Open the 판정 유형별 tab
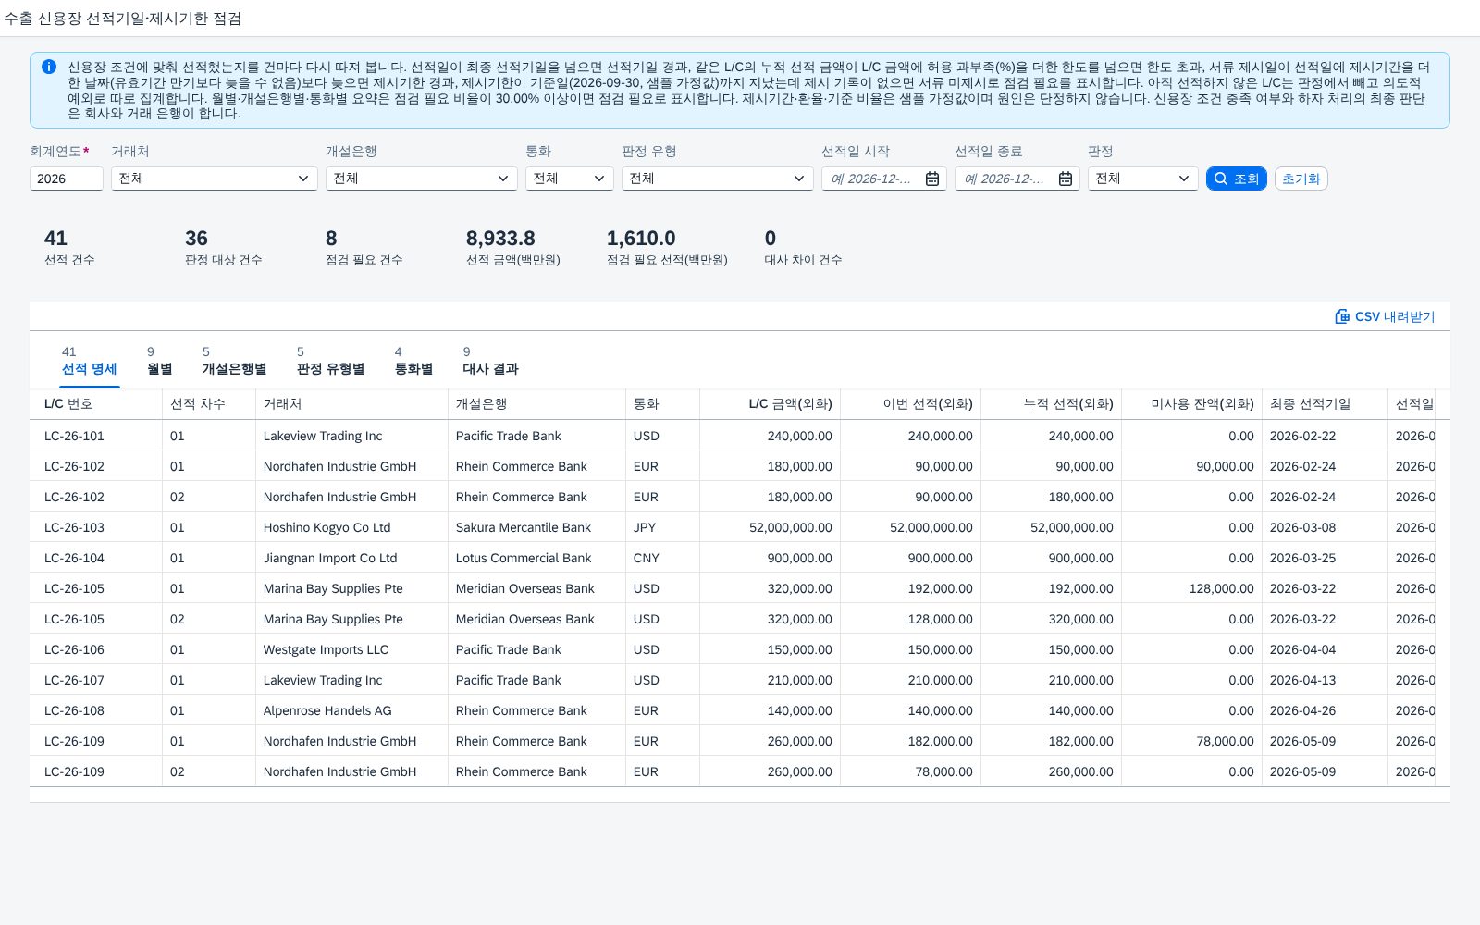Screen dimensions: 1480x925 [x=330, y=361]
